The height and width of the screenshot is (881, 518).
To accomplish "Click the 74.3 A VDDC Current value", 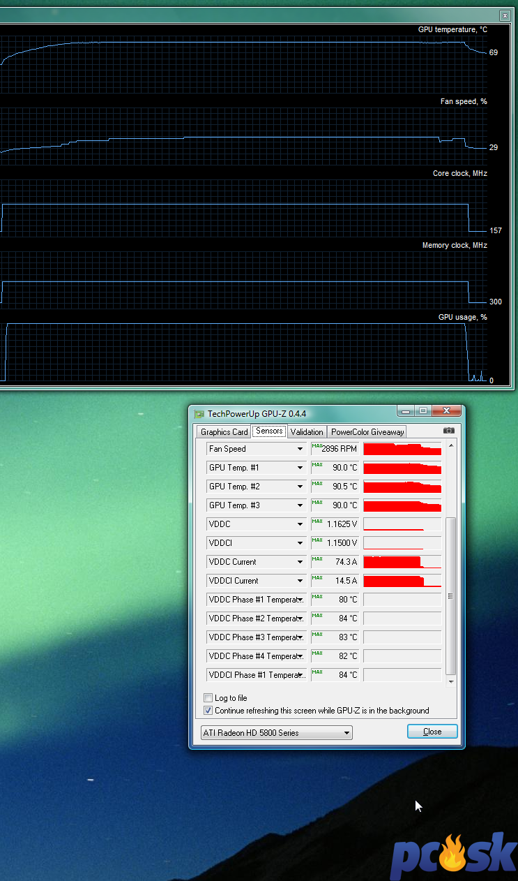I will tap(344, 562).
